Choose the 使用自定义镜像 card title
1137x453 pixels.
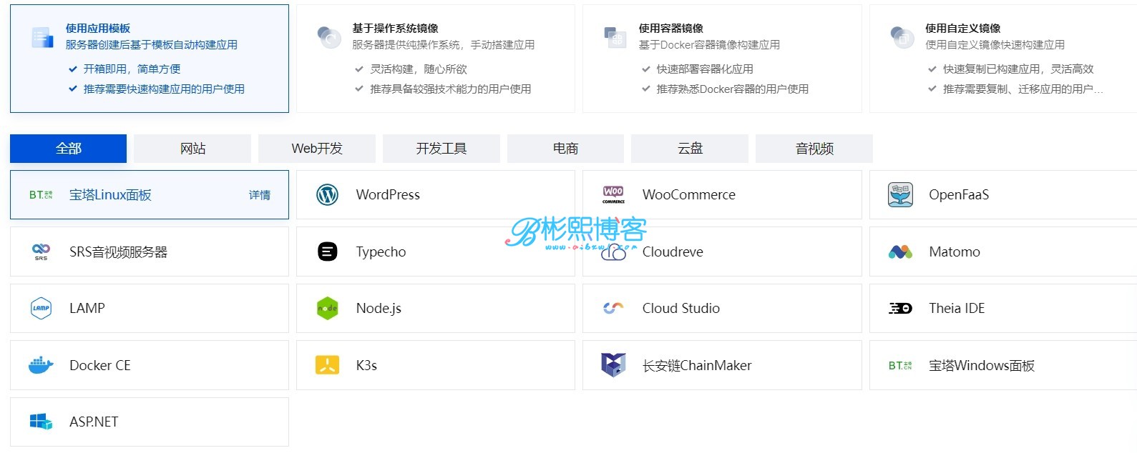coord(963,29)
